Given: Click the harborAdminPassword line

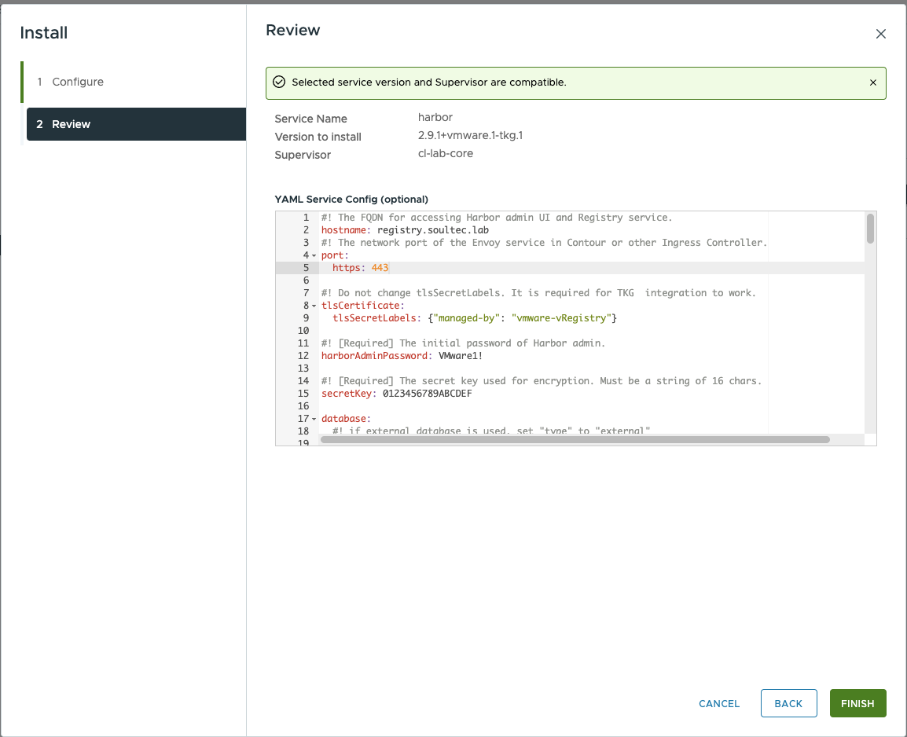Looking at the screenshot, I should [402, 356].
